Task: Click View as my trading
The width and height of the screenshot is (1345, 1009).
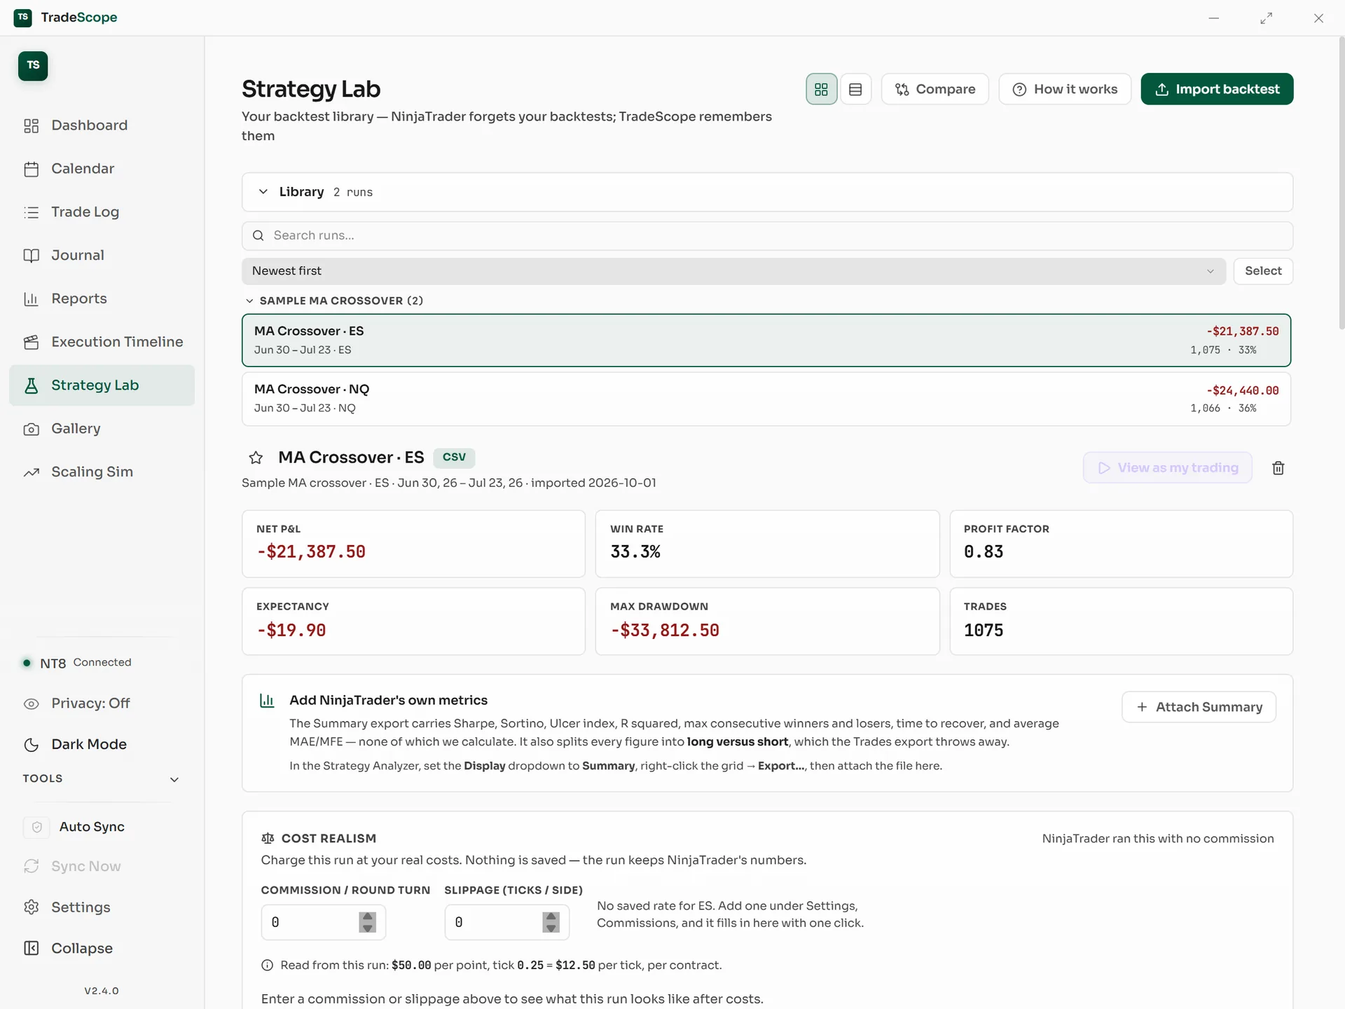Action: 1167,468
